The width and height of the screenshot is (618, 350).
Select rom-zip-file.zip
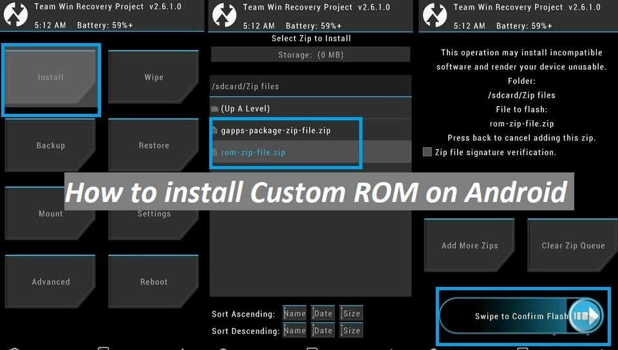pyautogui.click(x=310, y=152)
